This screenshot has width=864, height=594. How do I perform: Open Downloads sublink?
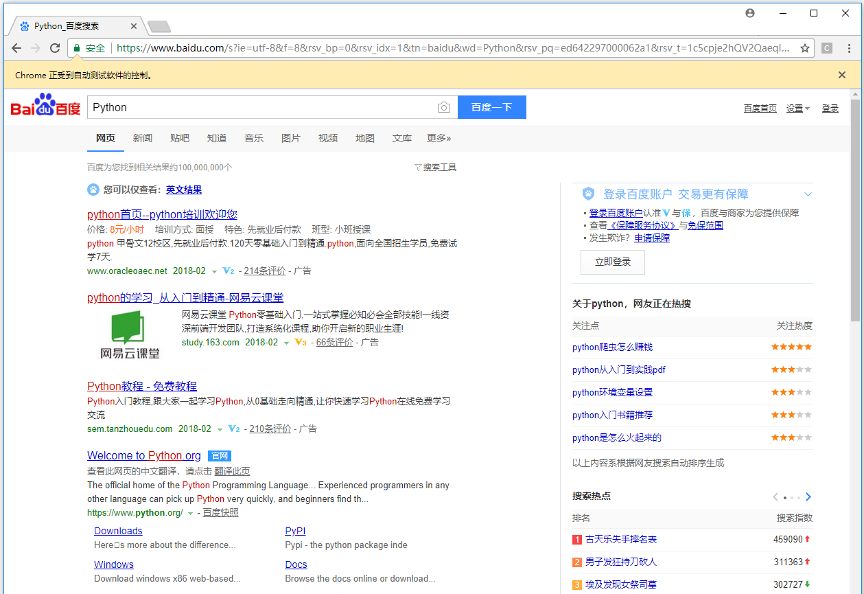pyautogui.click(x=118, y=531)
